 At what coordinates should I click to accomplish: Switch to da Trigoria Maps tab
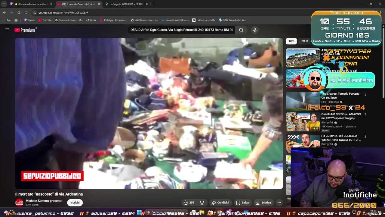[126, 4]
